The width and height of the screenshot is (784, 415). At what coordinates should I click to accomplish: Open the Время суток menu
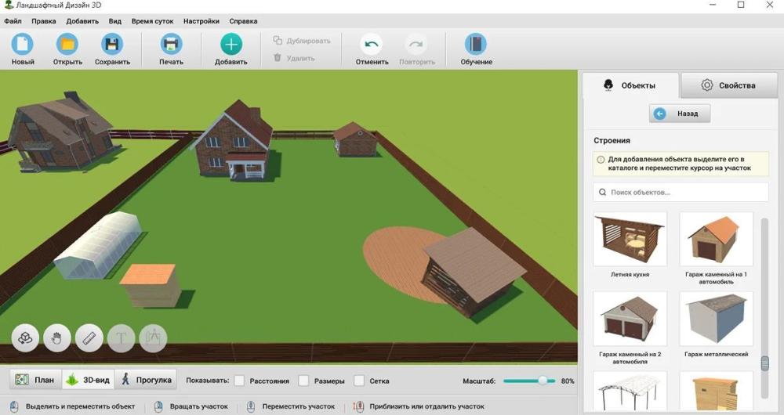[x=153, y=21]
